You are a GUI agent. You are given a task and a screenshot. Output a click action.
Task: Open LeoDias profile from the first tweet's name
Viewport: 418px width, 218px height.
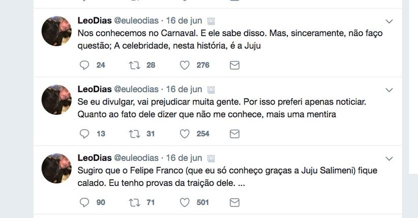94,21
